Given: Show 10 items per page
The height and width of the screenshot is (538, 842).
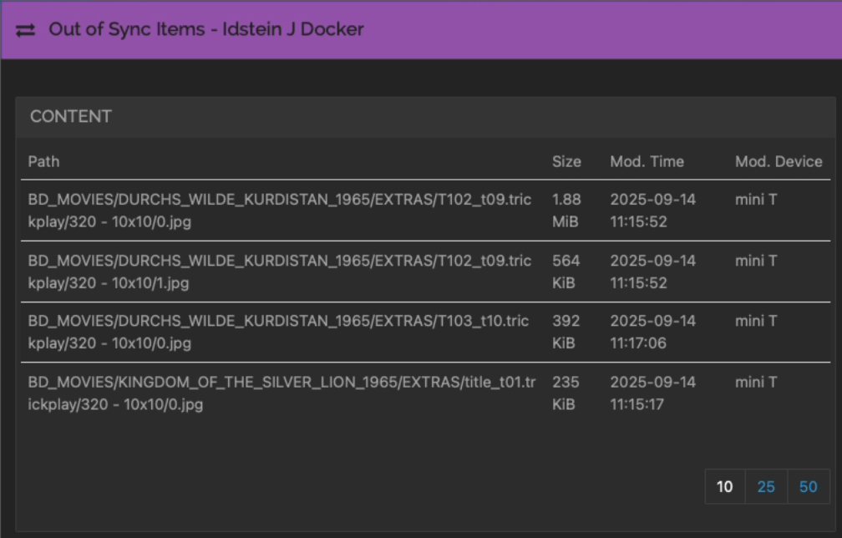Looking at the screenshot, I should [x=724, y=487].
